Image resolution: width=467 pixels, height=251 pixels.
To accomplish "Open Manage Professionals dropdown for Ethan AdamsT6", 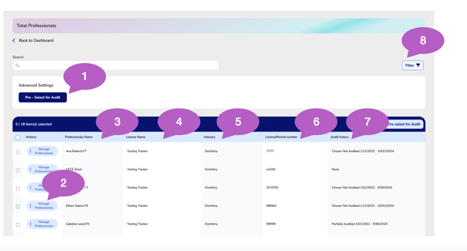I will (42, 206).
